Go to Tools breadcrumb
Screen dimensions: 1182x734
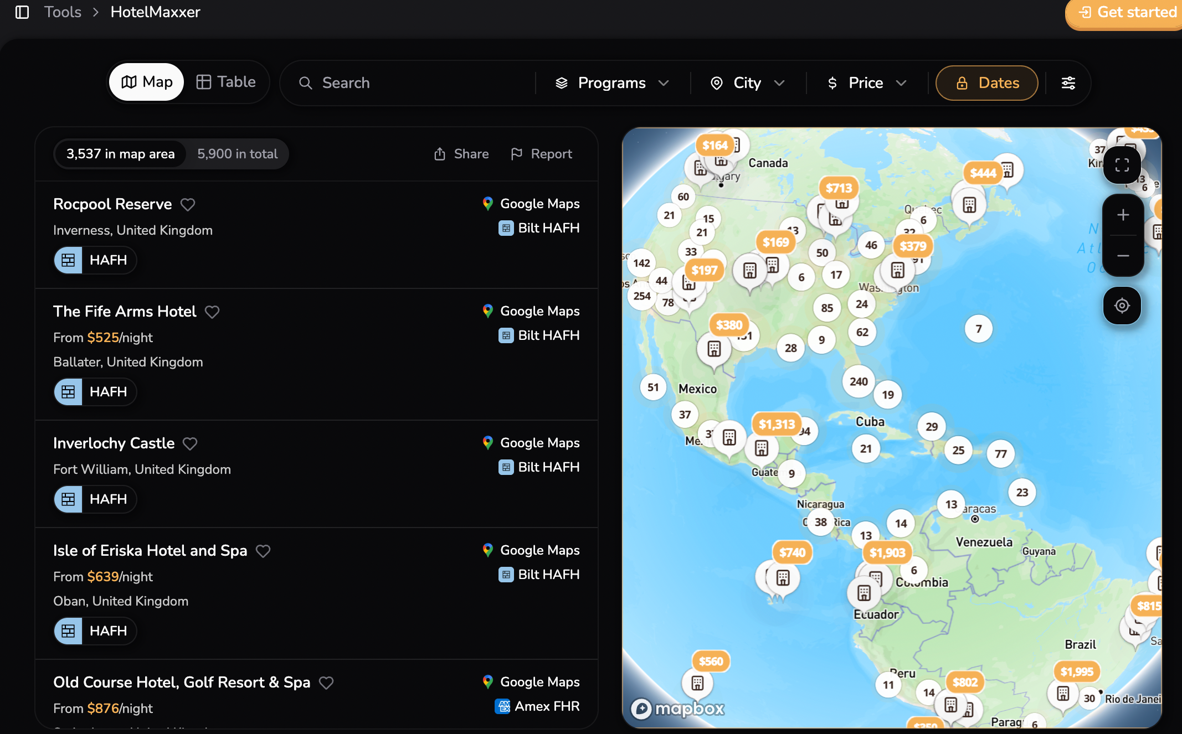click(x=63, y=12)
